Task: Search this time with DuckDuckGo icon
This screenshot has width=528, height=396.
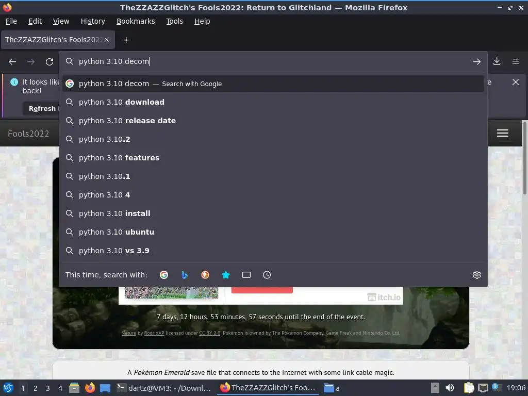Action: pos(205,275)
